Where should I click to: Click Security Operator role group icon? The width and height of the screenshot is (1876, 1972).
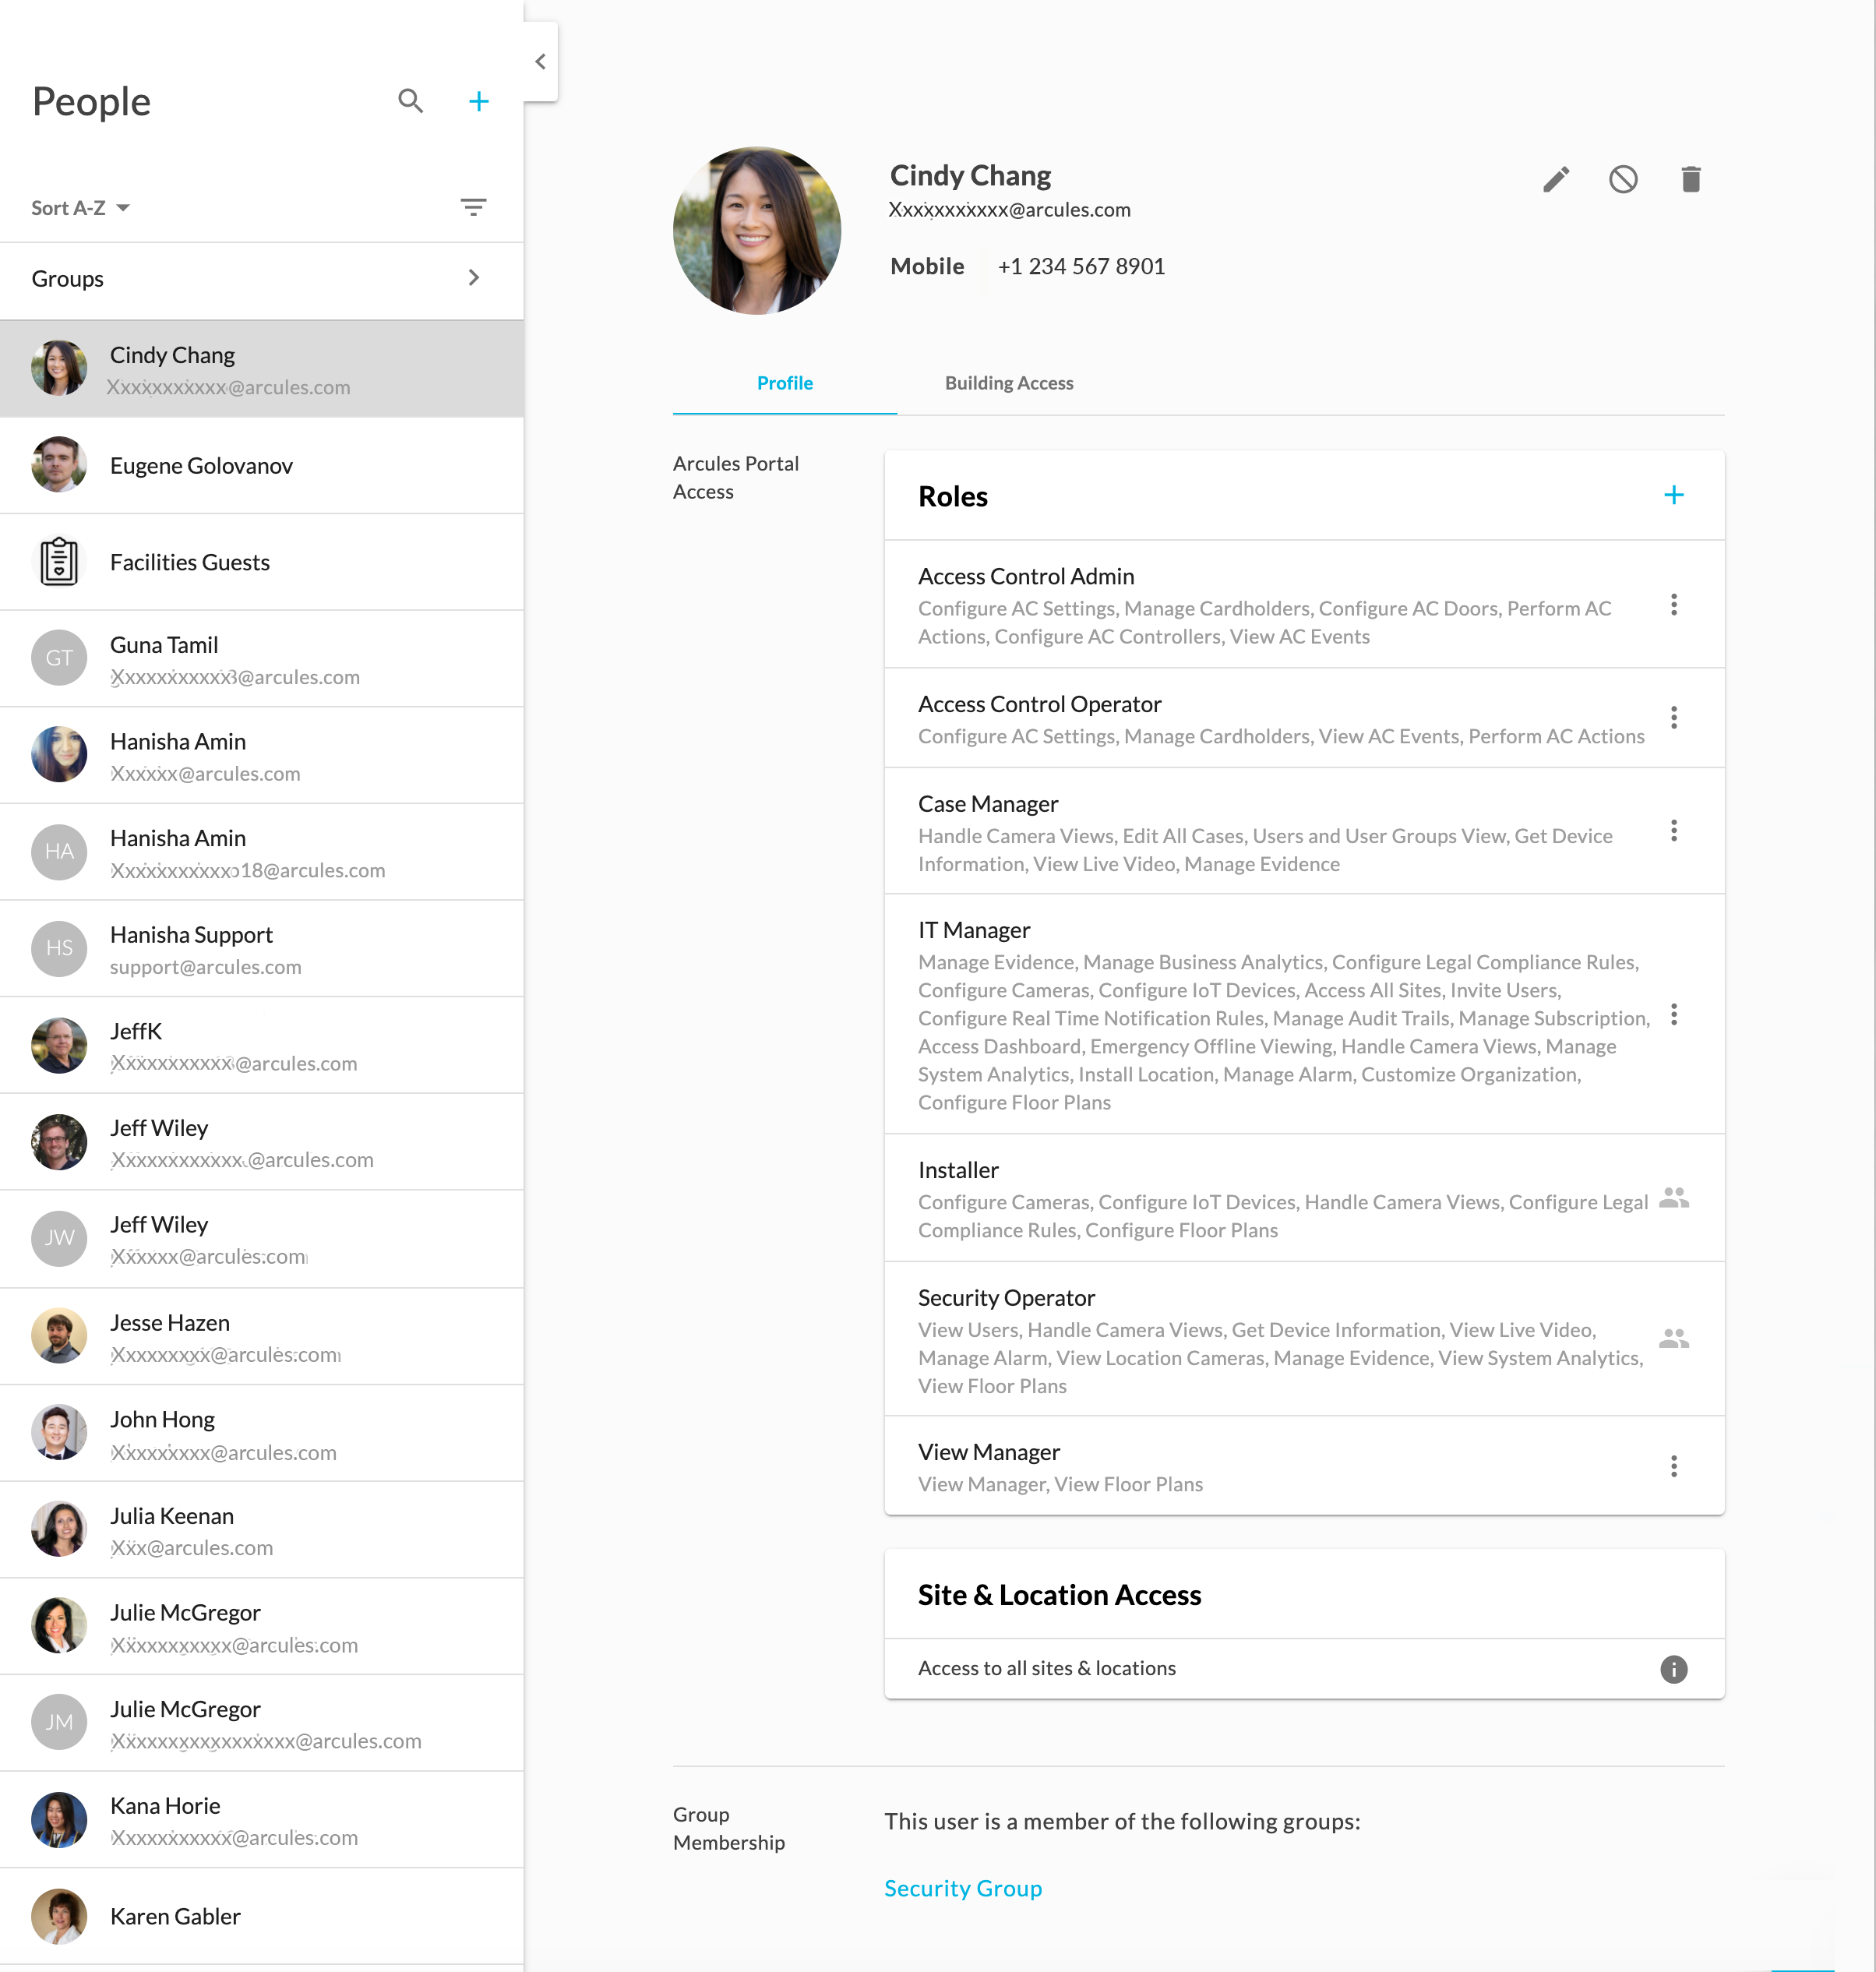pos(1673,1339)
